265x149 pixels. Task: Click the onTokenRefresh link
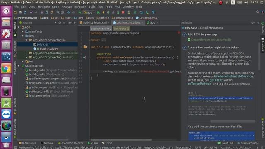[x=199, y=84]
